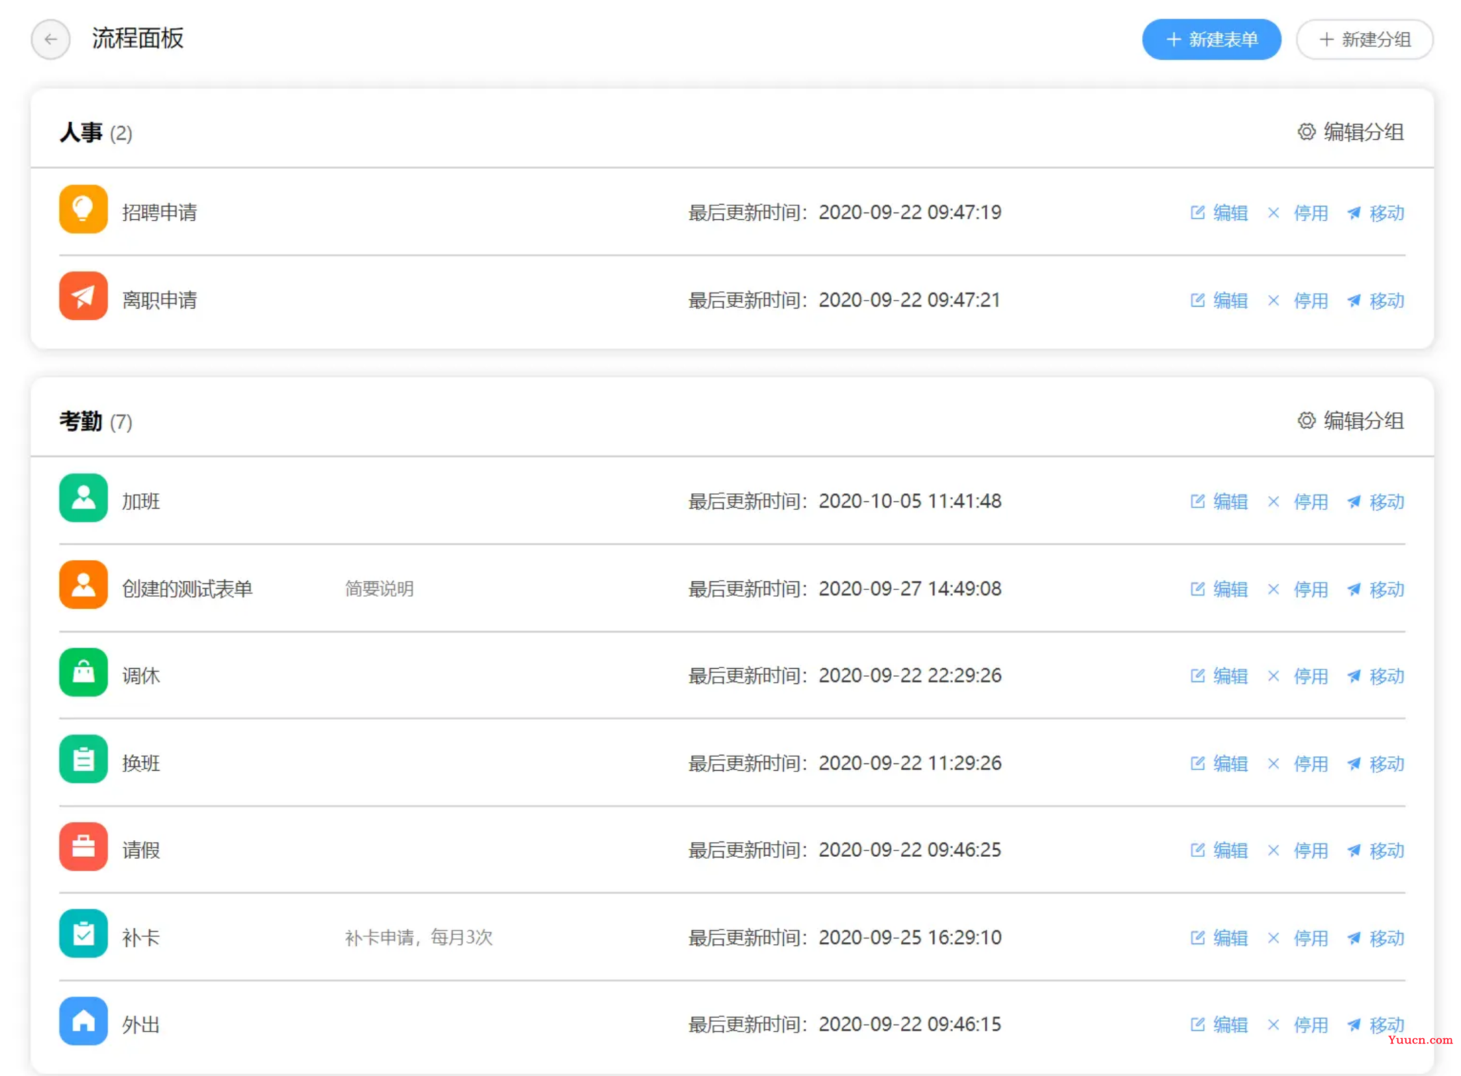Select the 调休 form name
This screenshot has width=1461, height=1076.
[141, 675]
